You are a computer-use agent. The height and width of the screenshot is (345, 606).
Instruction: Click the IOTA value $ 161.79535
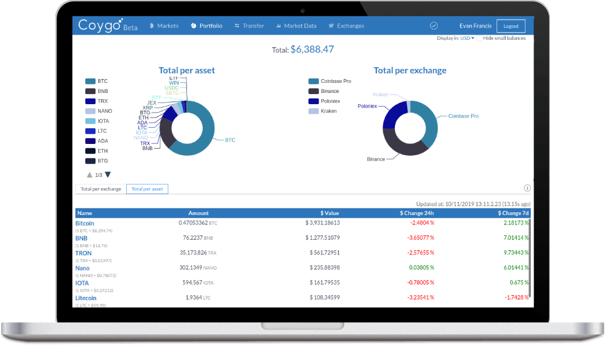click(x=325, y=282)
